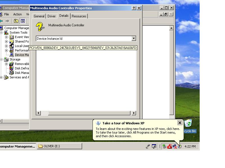This screenshot has width=225, height=168.
Task: Click the up arrow of Computer Management vertical scrollbar
Action: pos(171,28)
